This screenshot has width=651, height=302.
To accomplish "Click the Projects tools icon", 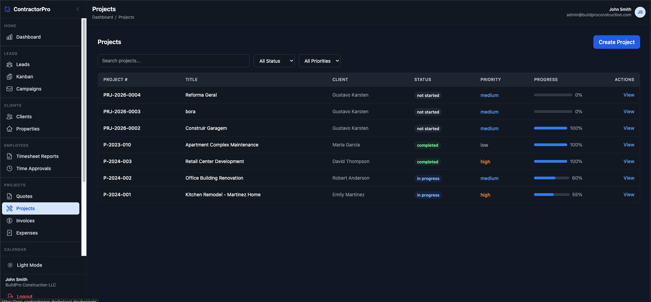I will [9, 208].
